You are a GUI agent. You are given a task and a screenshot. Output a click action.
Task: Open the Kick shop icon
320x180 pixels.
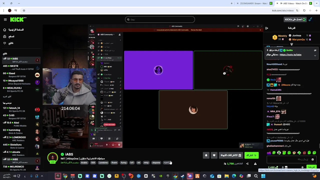(x=286, y=167)
